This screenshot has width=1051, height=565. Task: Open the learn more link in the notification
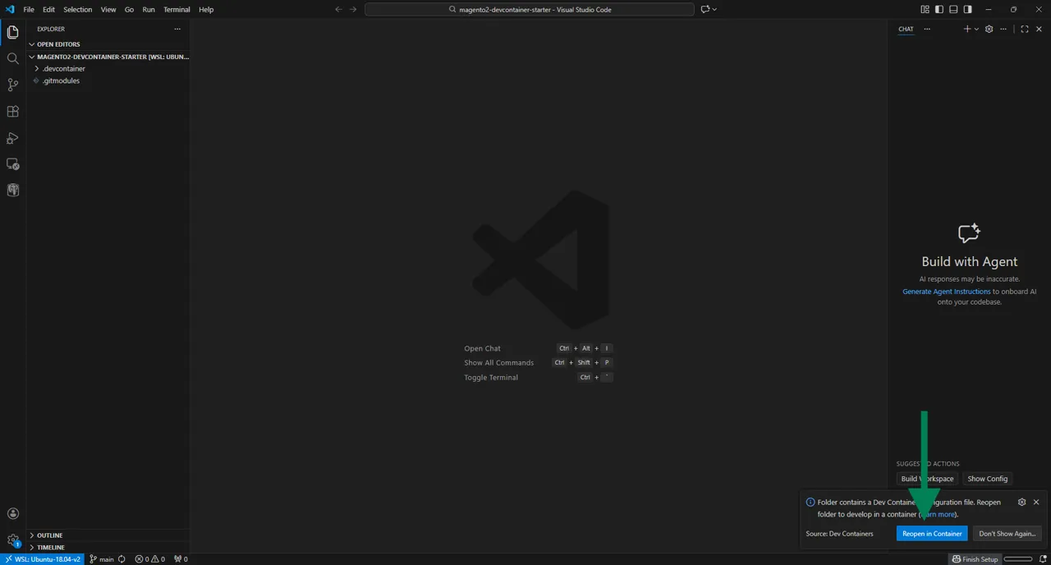point(938,514)
